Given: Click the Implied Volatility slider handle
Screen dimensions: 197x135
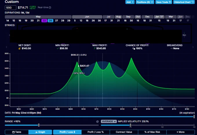Looking at the screenshot, I should 130,125.
